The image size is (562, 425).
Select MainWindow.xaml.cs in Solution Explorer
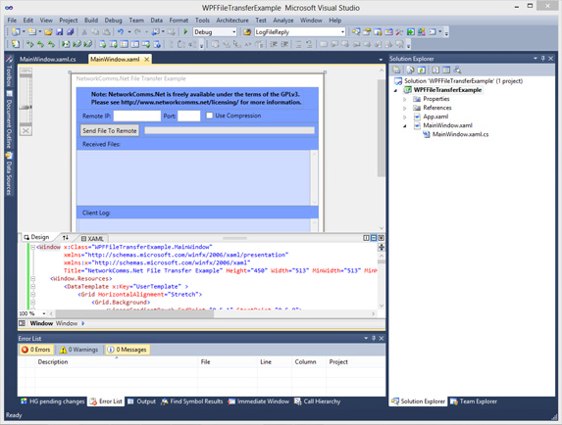coord(460,134)
